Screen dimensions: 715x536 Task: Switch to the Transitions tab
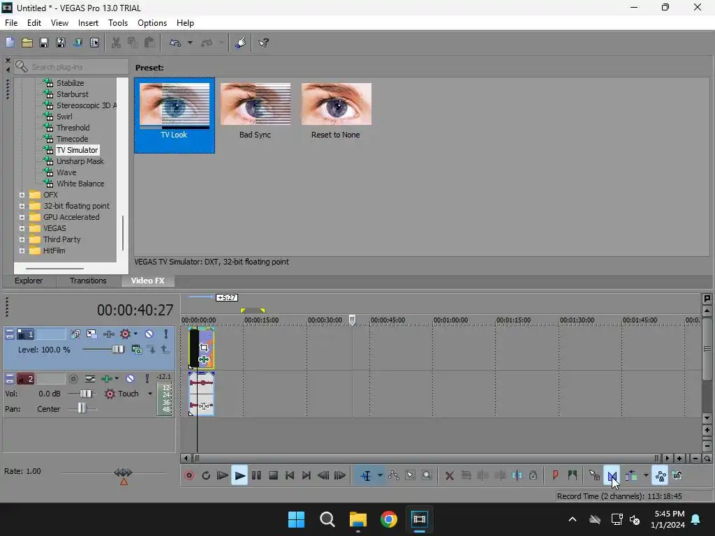click(88, 281)
